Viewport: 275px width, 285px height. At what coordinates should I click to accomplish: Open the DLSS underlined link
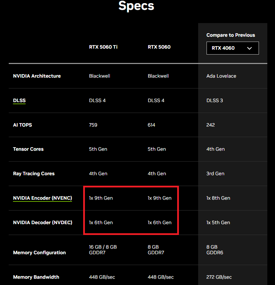(x=19, y=100)
